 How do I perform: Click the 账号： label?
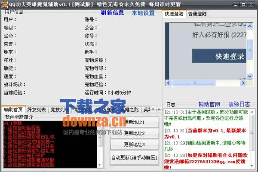point(91,19)
